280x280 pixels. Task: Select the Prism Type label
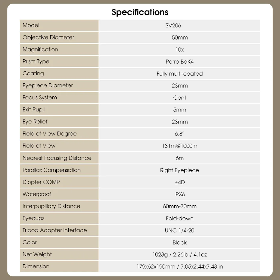36,61
